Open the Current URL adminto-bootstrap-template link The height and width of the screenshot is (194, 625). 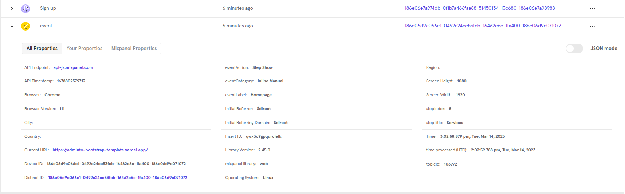click(x=100, y=150)
